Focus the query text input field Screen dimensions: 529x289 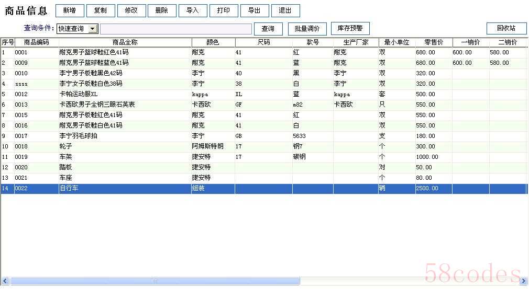[x=175, y=29]
